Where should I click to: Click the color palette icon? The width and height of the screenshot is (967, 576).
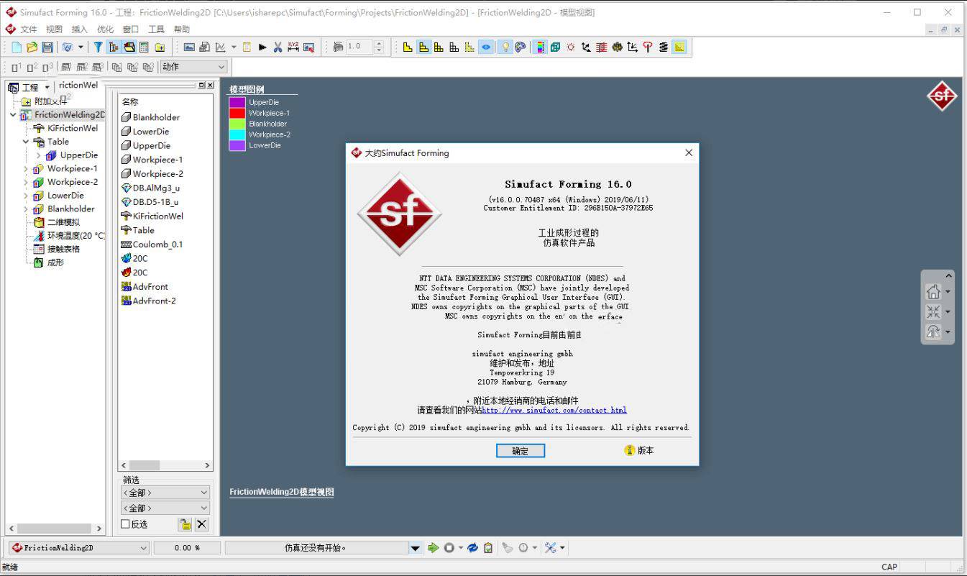pyautogui.click(x=521, y=47)
